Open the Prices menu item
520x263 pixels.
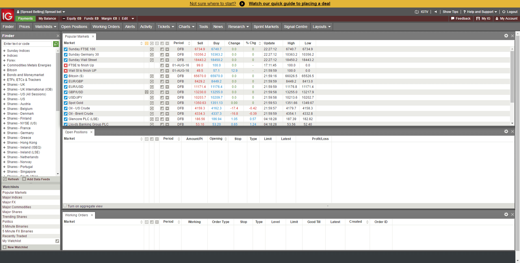coord(24,27)
